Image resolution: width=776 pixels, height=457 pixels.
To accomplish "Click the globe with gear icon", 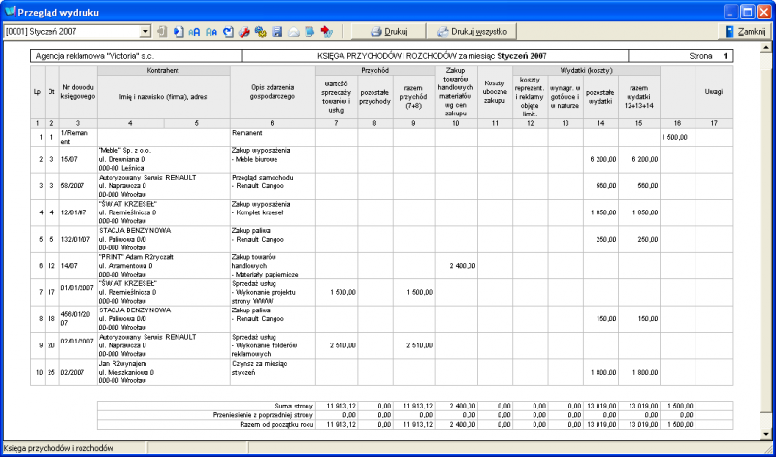I will coord(260,32).
